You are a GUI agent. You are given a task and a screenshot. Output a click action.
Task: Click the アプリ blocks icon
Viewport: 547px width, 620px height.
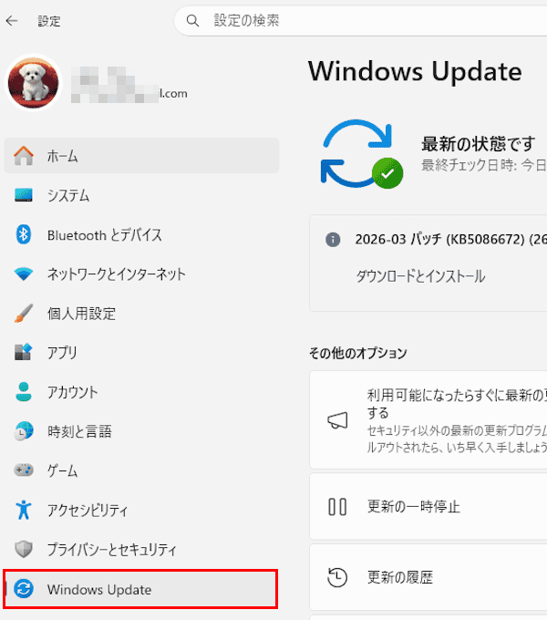pos(24,352)
